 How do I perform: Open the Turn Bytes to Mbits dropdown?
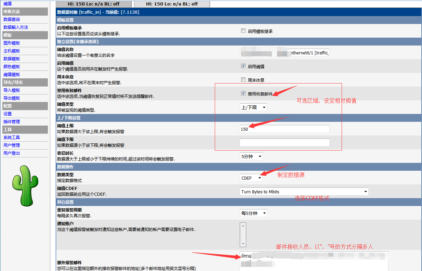[x=304, y=192]
